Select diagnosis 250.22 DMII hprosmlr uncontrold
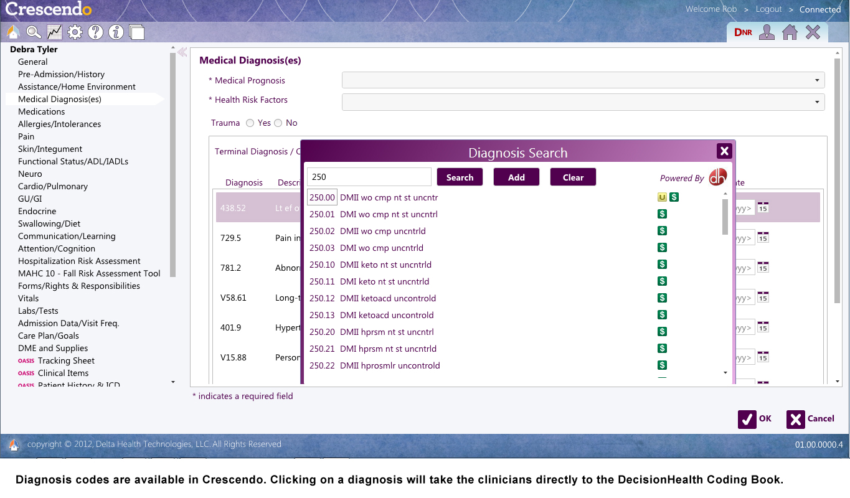The width and height of the screenshot is (850, 498). pyautogui.click(x=375, y=365)
